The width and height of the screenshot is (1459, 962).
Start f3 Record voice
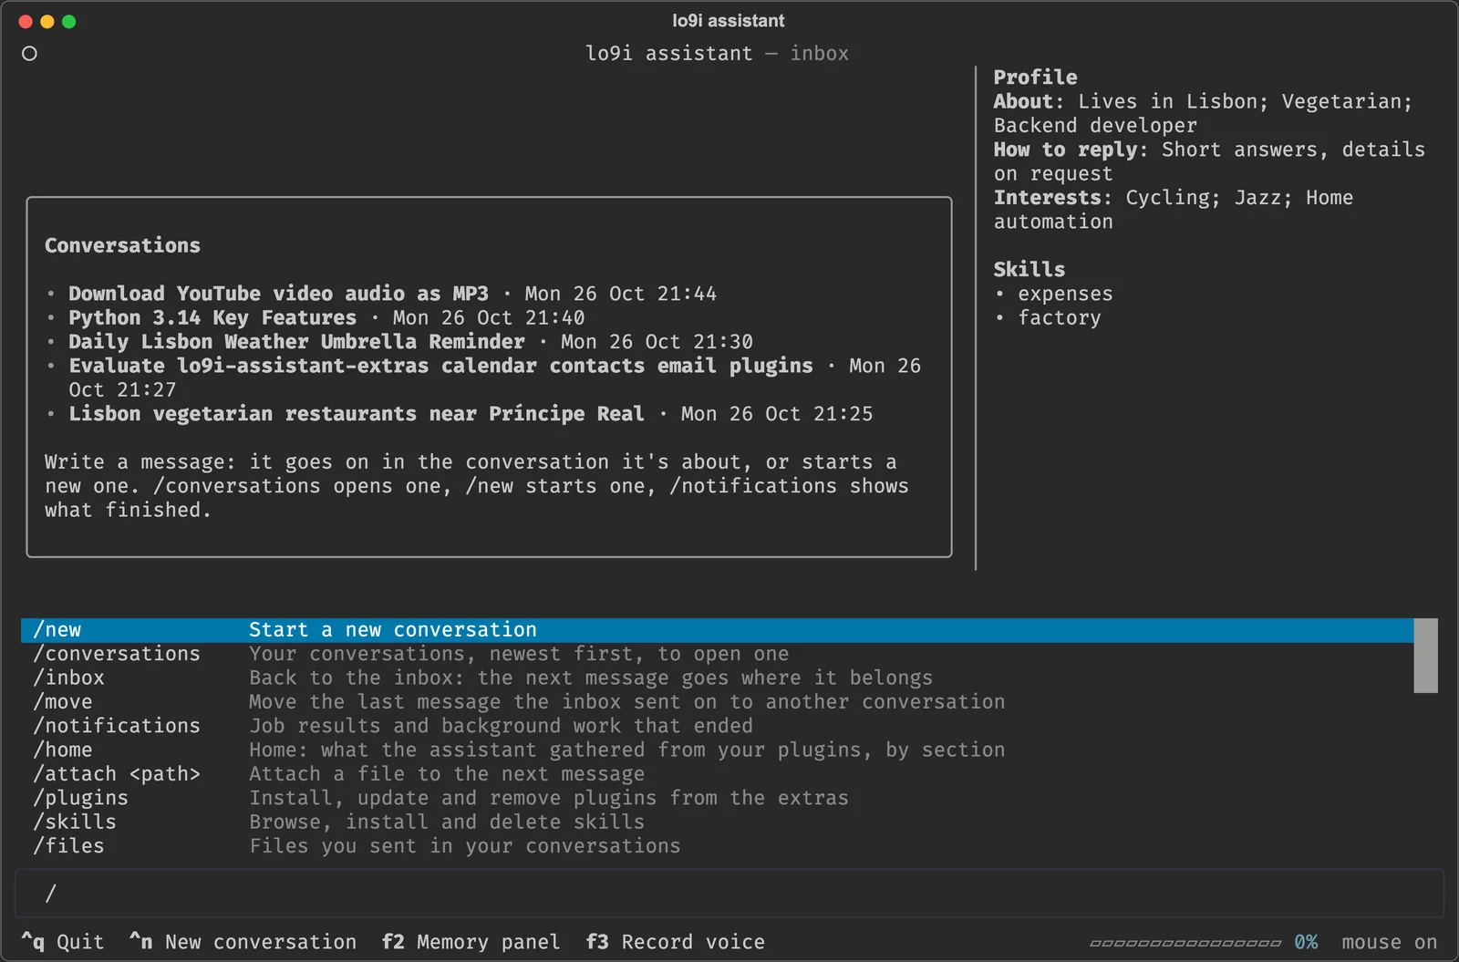[x=675, y=942]
